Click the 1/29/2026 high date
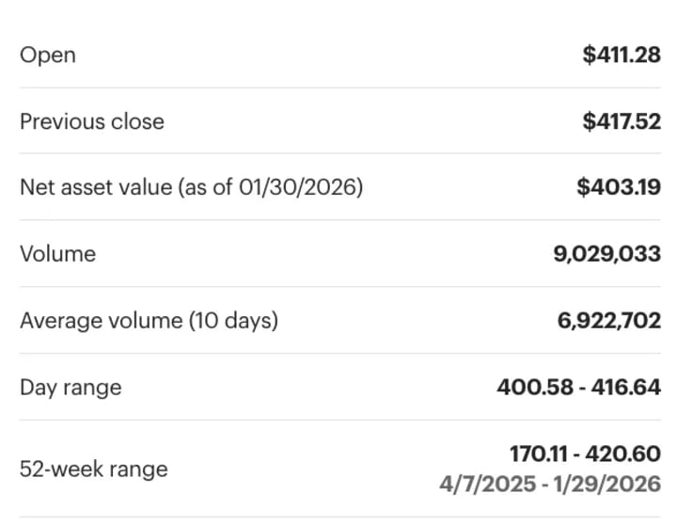This screenshot has height=525, width=677. (613, 484)
